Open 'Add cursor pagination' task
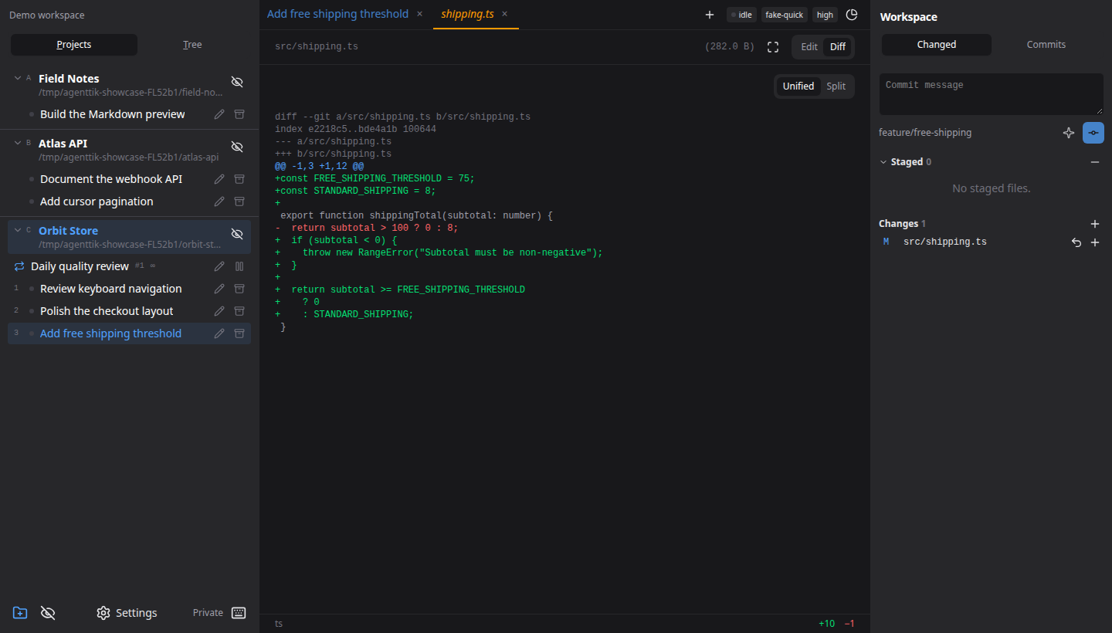The height and width of the screenshot is (633, 1112). (x=97, y=201)
